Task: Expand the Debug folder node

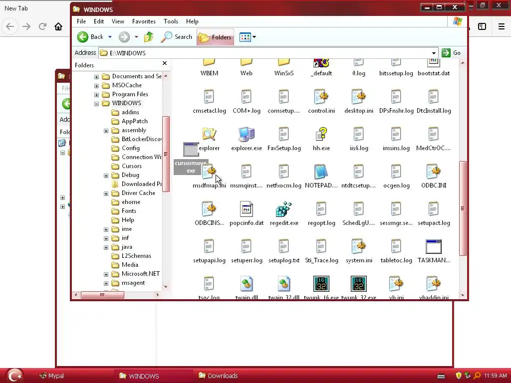Action: (x=106, y=176)
